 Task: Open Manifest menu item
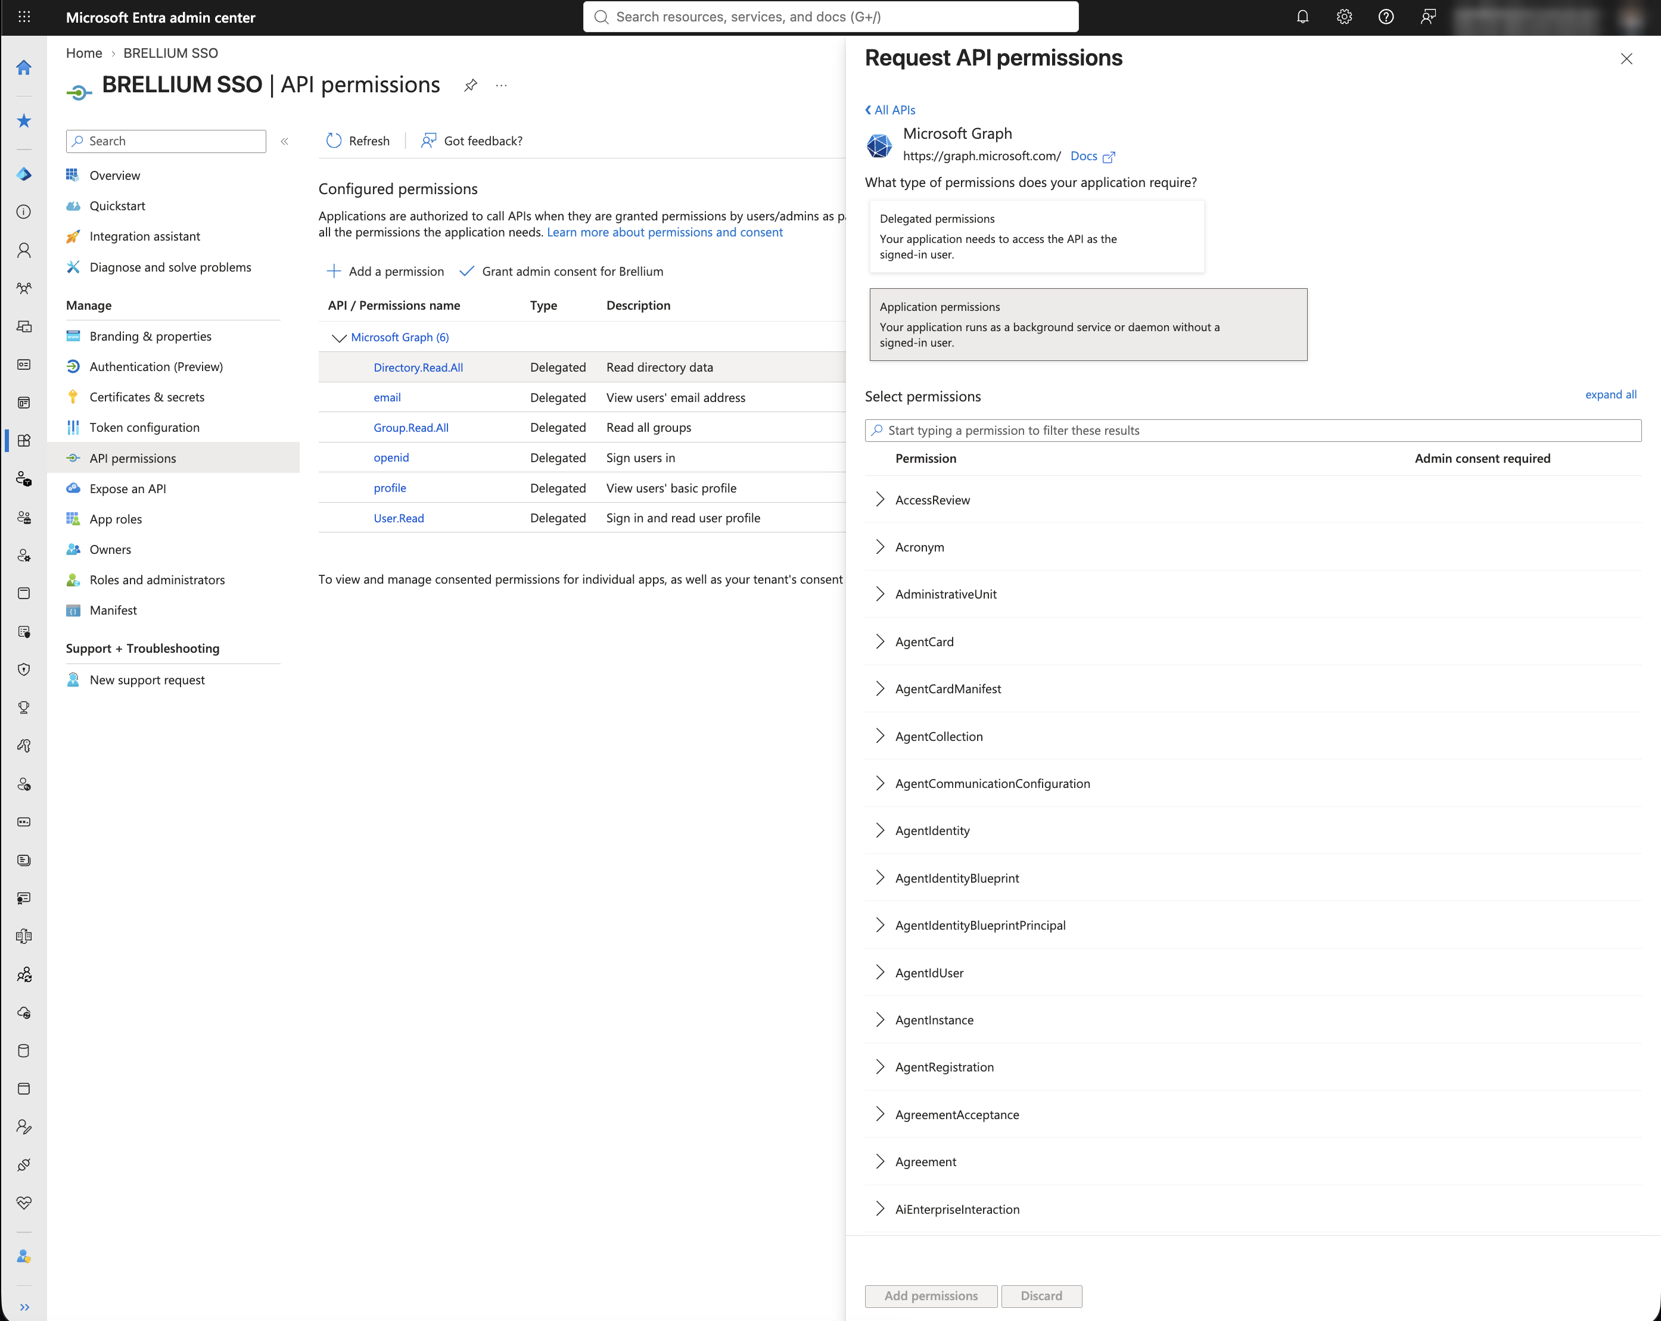coord(113,610)
